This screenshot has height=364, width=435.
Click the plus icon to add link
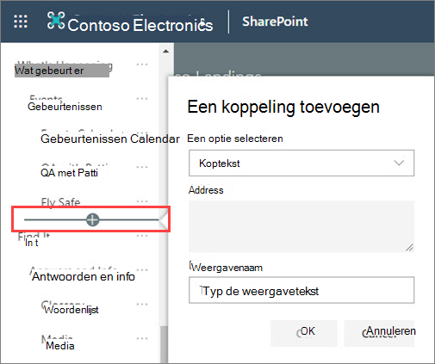tap(92, 219)
